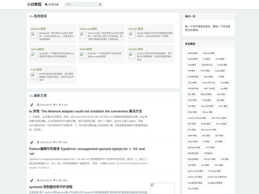259x194 pixels.
Task: Open the systemd article thumbnail image
Action: pyautogui.click(x=162, y=188)
